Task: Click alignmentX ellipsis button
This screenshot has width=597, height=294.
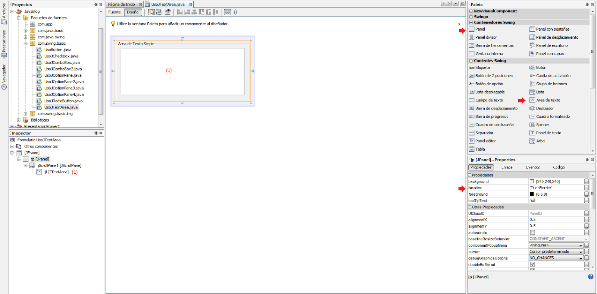Action: coord(587,220)
